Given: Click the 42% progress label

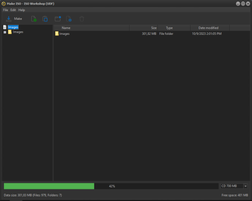Looking at the screenshot, I should 112,186.
